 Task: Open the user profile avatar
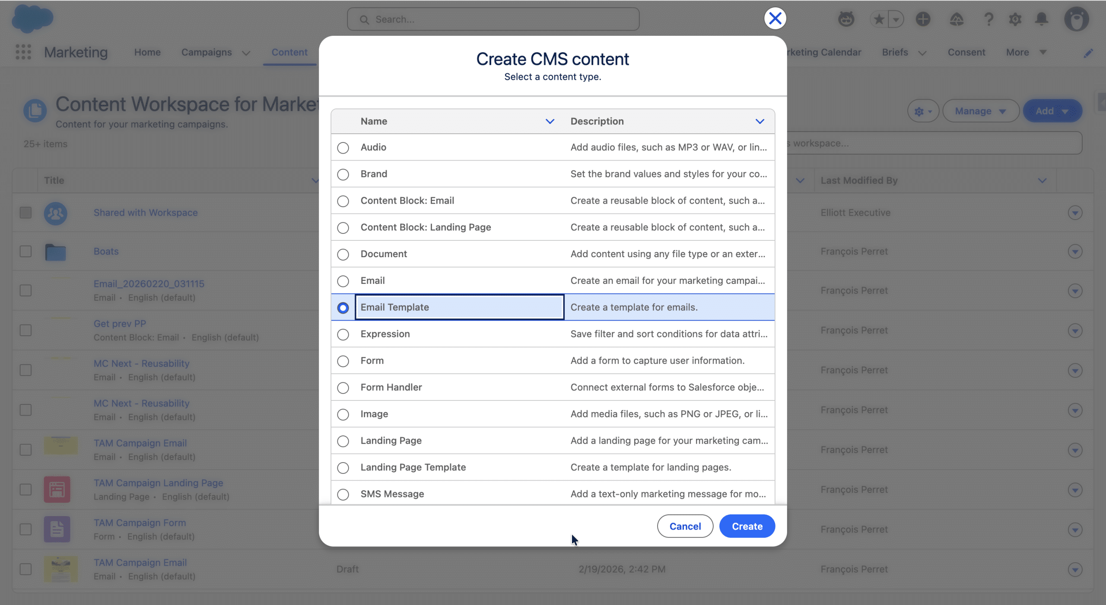[1076, 19]
